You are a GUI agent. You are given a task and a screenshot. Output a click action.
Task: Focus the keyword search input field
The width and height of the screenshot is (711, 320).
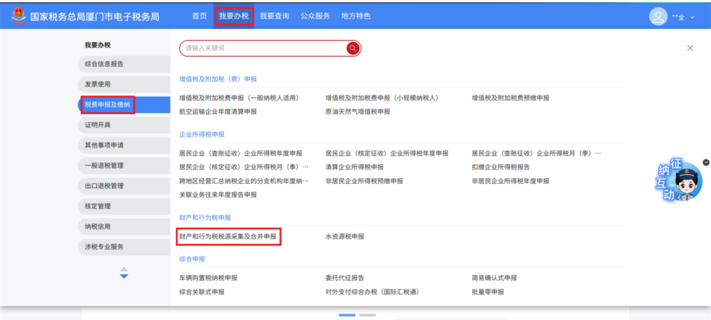point(263,48)
